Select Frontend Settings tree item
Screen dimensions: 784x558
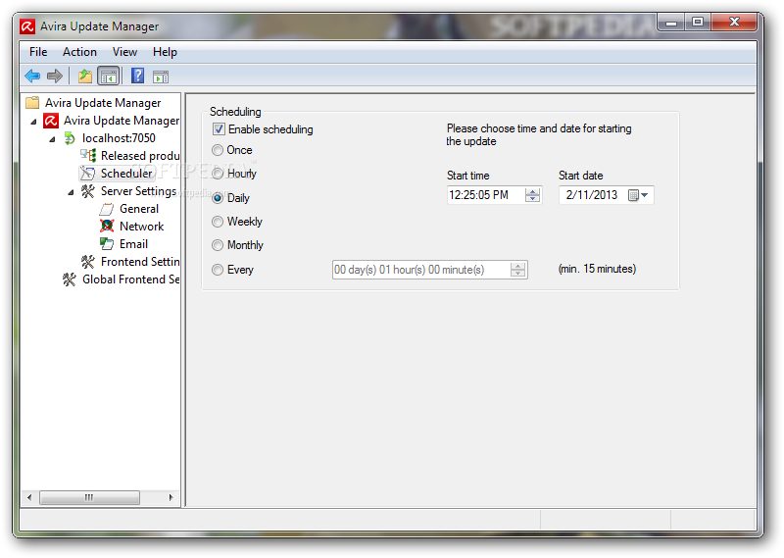139,262
